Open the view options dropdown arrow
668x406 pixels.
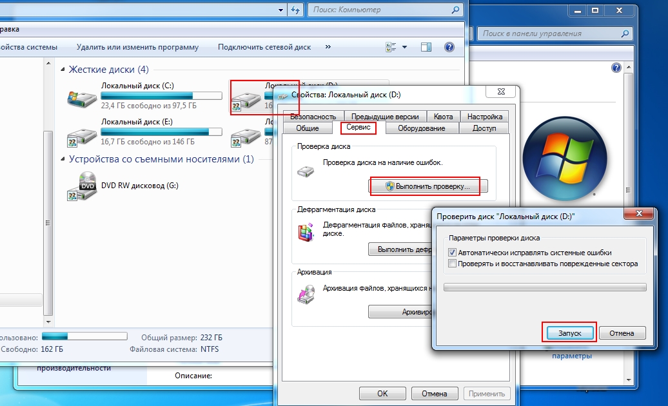(405, 47)
